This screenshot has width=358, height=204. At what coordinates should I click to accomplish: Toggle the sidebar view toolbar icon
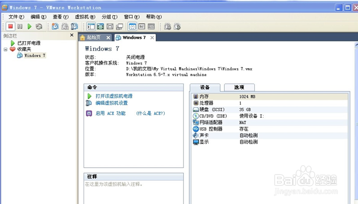coord(91,27)
